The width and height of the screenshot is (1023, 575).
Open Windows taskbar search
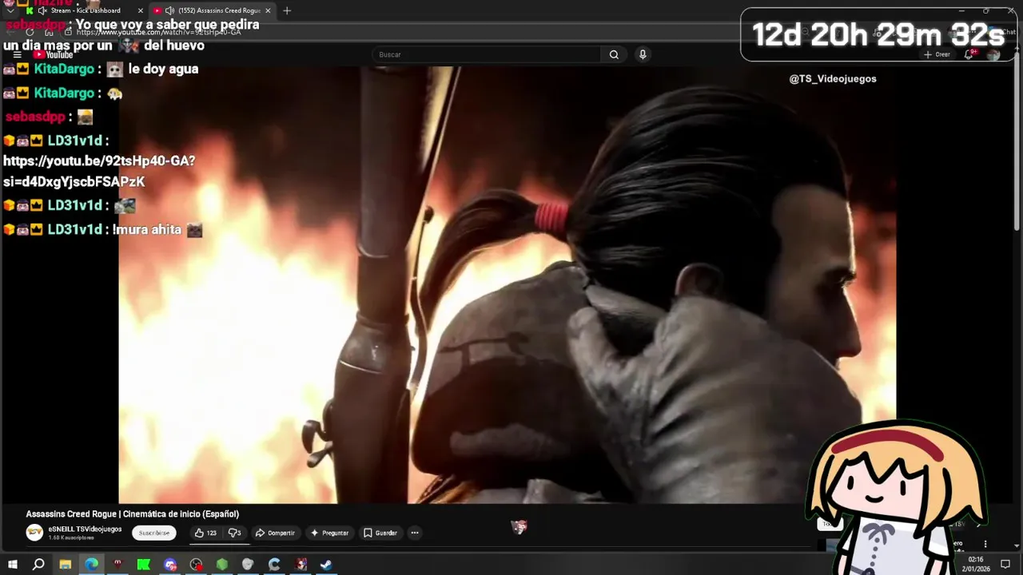(38, 565)
